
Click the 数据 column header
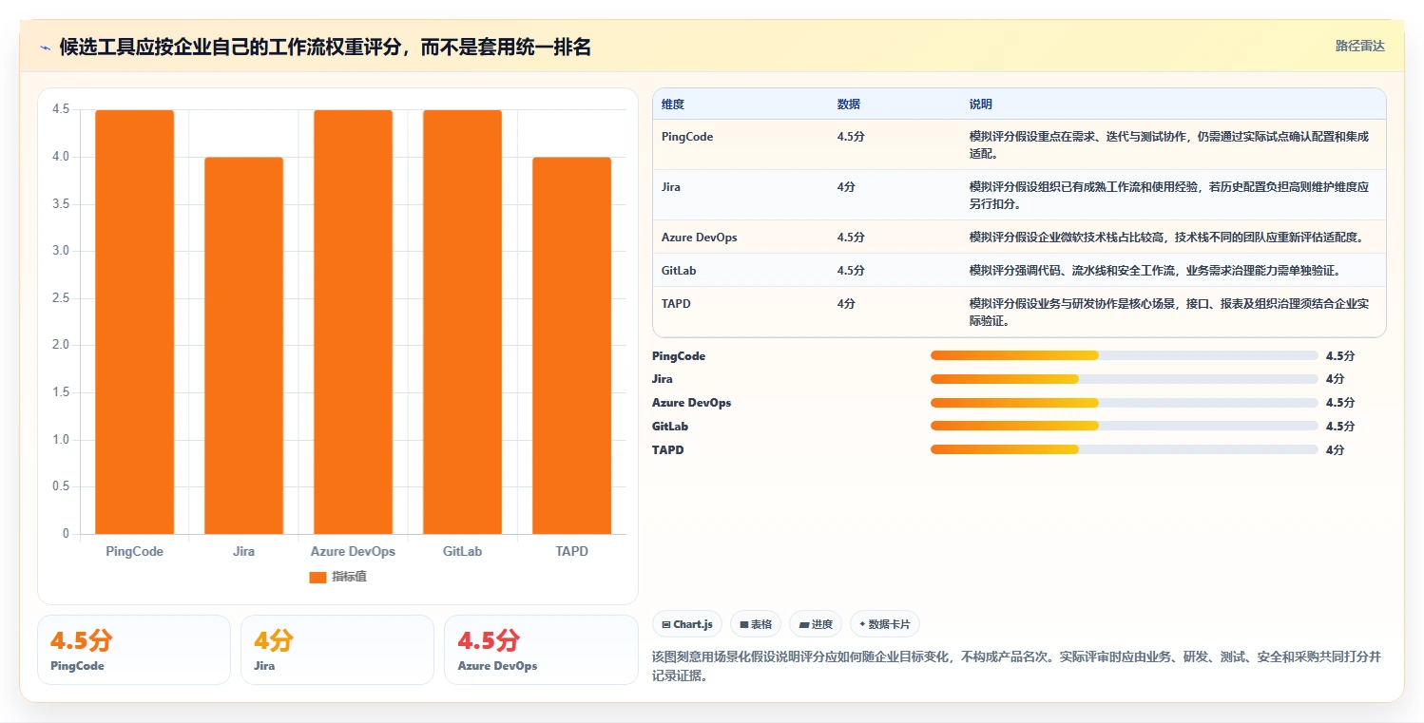click(x=849, y=105)
